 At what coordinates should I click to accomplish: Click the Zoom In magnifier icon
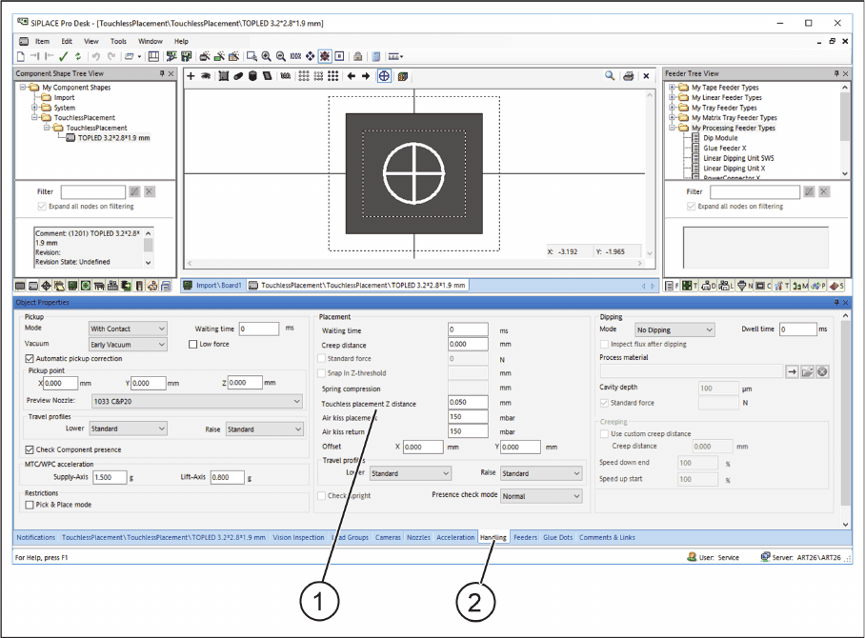pos(267,56)
